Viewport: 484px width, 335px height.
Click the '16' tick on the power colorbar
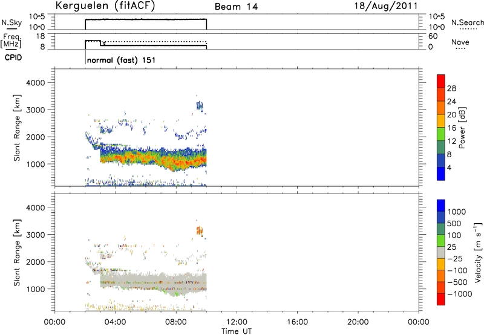451,128
